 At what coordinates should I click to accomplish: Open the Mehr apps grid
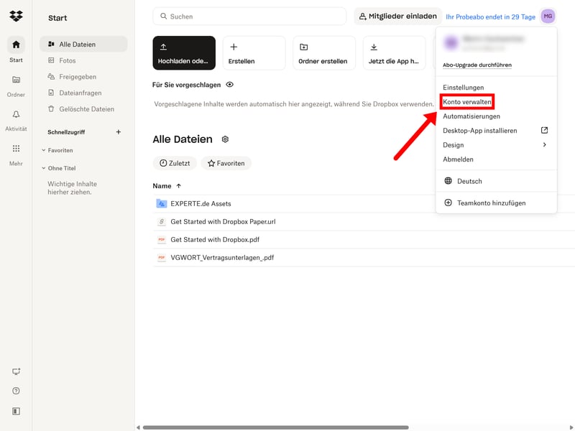point(16,153)
